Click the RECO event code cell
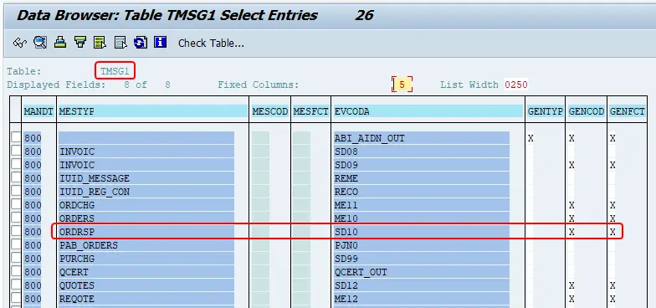Image resolution: width=656 pixels, height=308 pixels. tap(422, 192)
